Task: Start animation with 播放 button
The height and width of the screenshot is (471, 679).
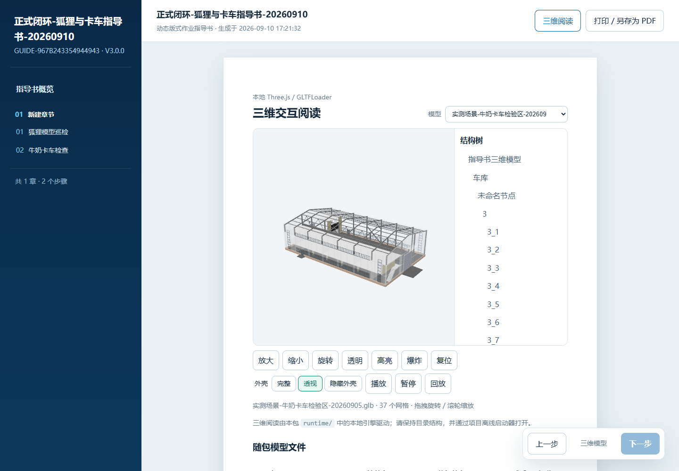Action: pos(379,383)
